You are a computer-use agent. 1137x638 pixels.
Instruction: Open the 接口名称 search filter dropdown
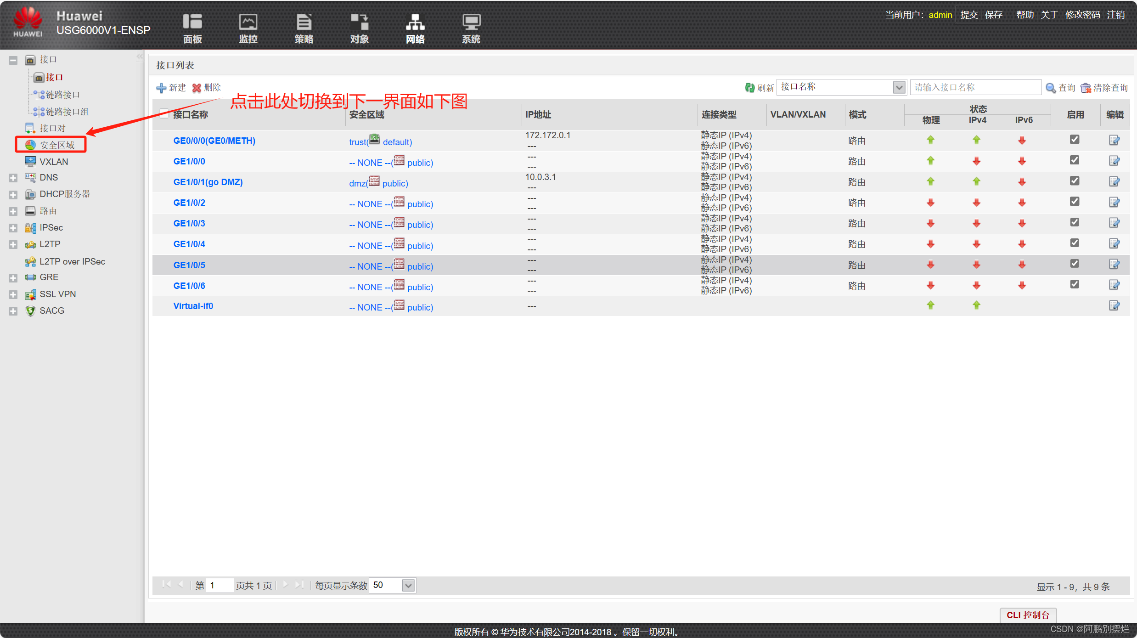(x=899, y=87)
